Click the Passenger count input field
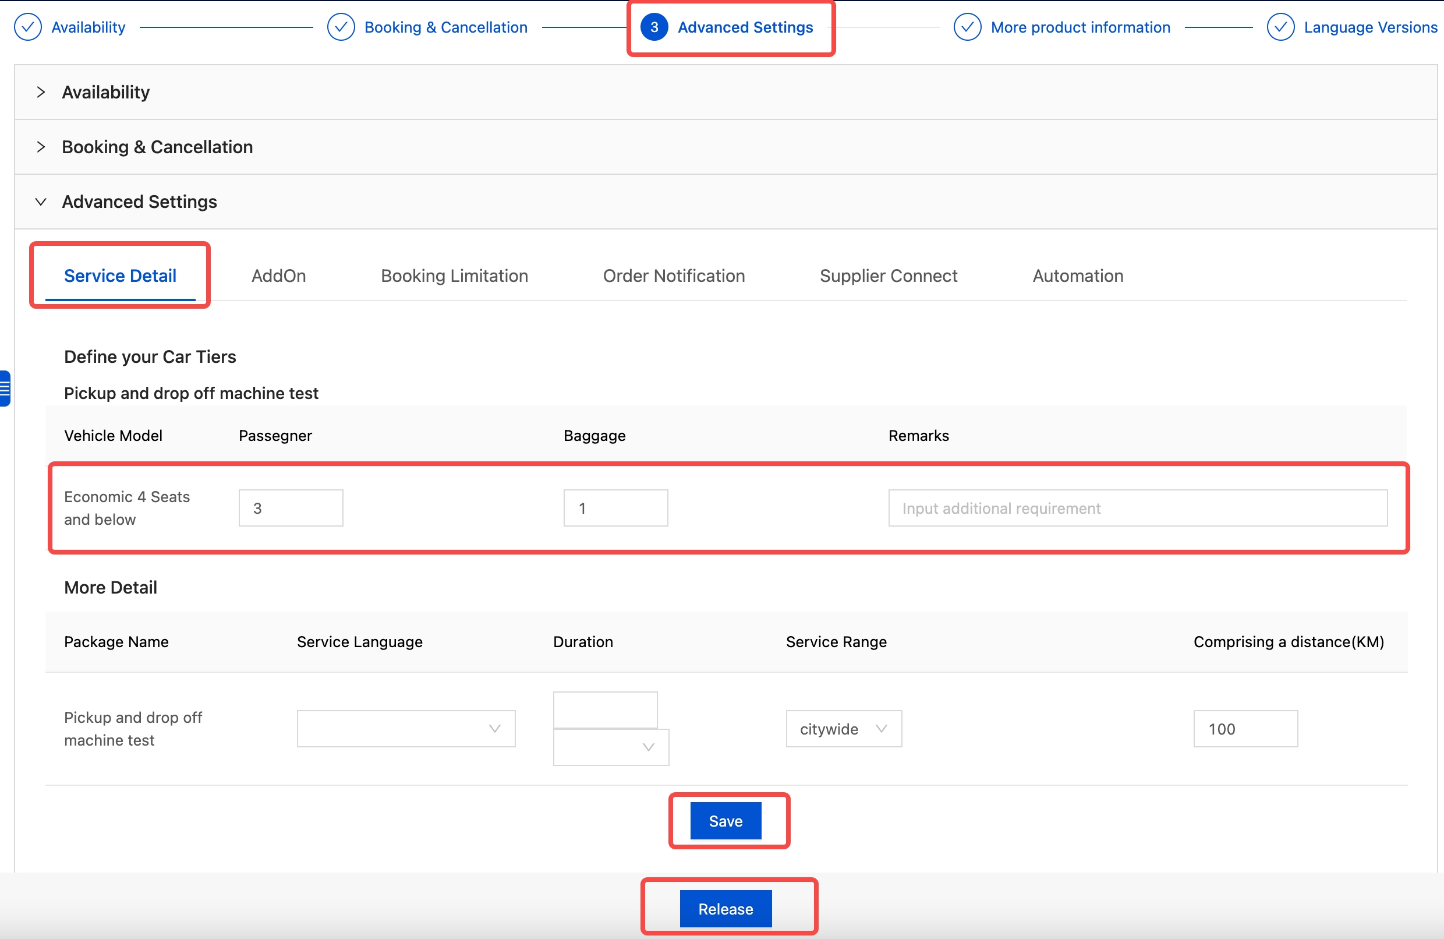Screen dimensions: 1444x939 click(x=291, y=508)
